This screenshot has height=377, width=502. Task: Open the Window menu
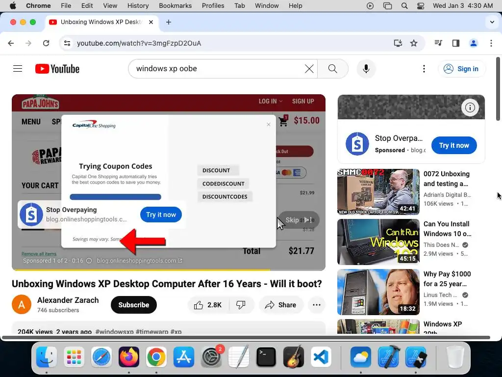[x=267, y=5]
